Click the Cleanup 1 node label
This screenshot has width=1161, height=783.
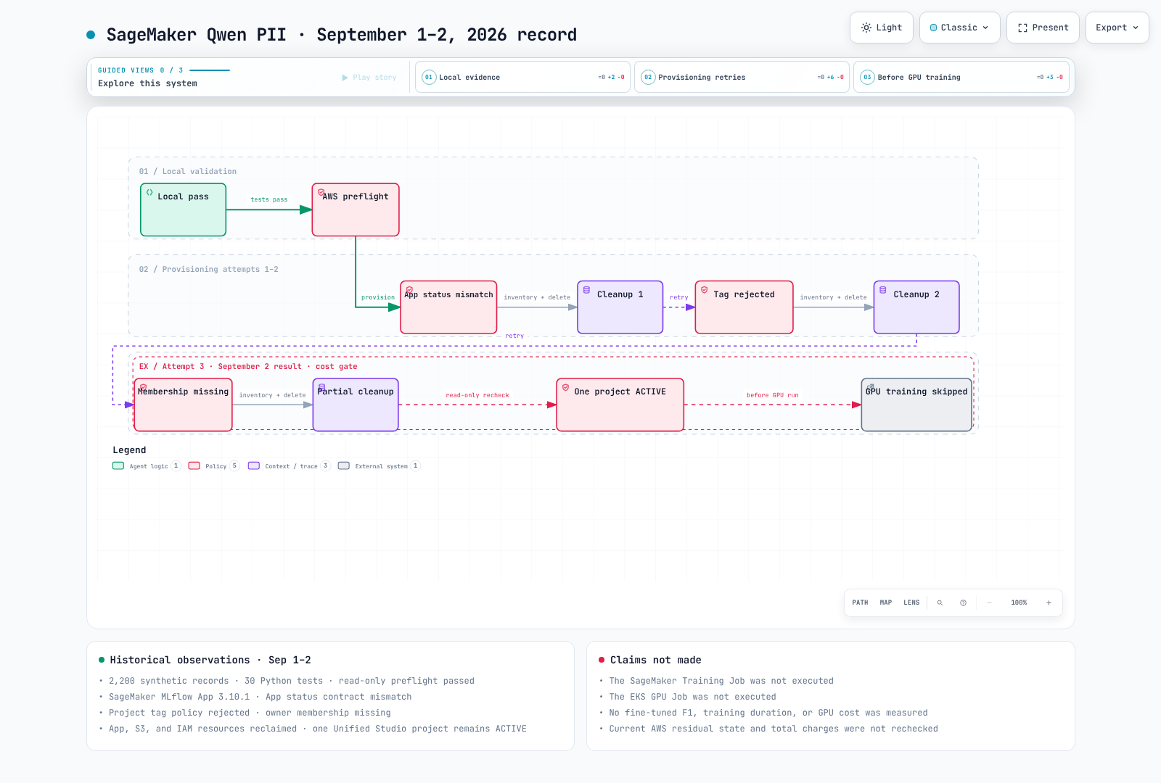click(x=620, y=294)
